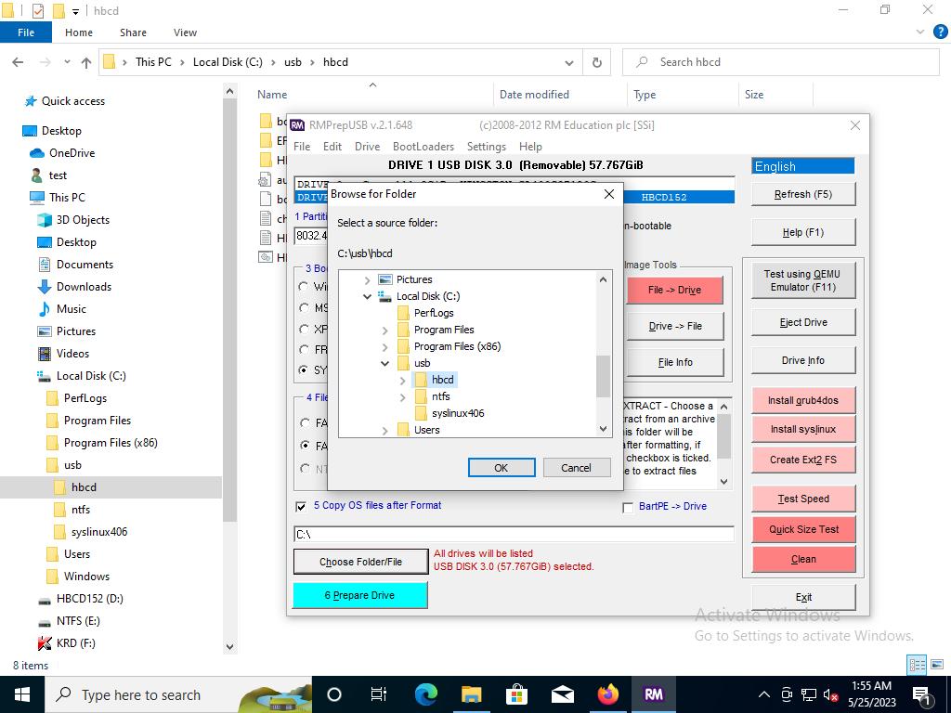Image resolution: width=951 pixels, height=713 pixels.
Task: Click the folder tree vertical scrollbar
Action: (603, 375)
